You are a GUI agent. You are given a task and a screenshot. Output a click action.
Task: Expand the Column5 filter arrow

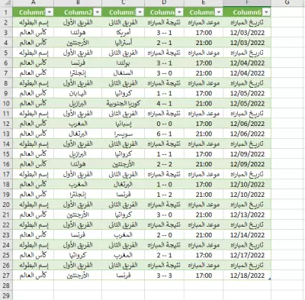click(x=219, y=12)
